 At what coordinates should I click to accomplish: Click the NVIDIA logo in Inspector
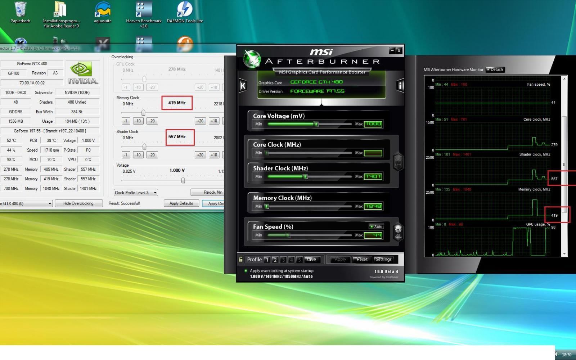click(83, 73)
